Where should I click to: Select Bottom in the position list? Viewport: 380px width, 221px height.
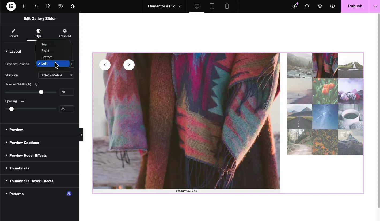[x=53, y=57]
